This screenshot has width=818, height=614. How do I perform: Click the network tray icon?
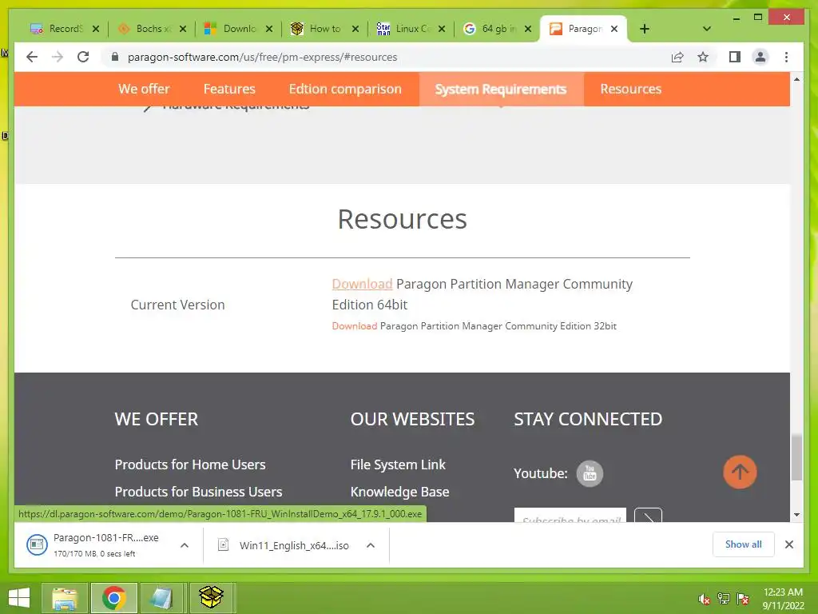point(724,599)
